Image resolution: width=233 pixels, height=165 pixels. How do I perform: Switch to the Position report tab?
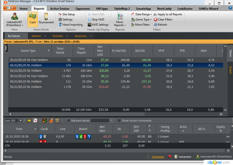58,36
